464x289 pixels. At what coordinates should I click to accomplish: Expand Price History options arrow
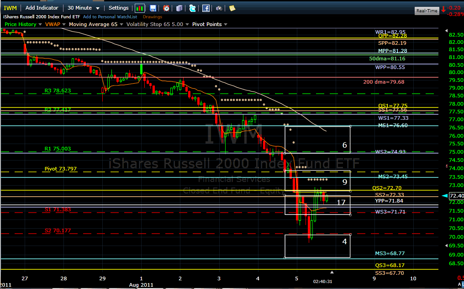click(40, 24)
